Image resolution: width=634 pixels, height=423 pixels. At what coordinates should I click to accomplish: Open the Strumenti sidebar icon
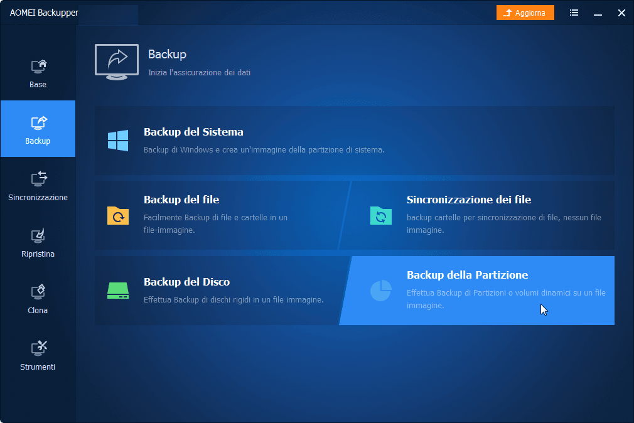39,348
